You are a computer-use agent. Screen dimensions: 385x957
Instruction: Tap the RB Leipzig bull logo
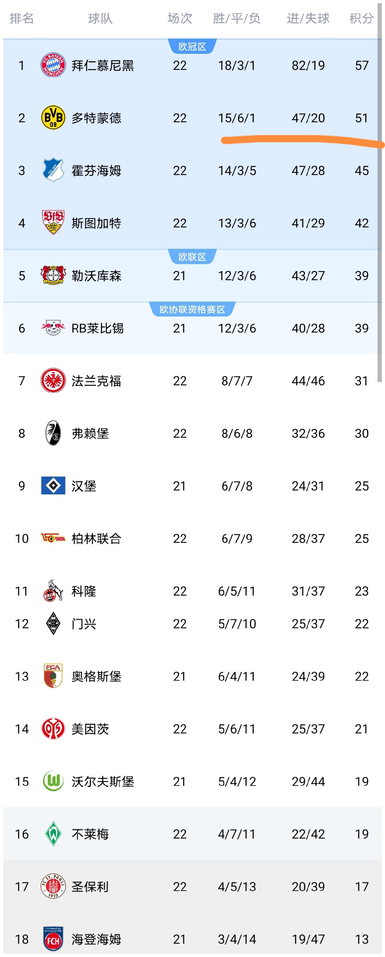point(53,328)
